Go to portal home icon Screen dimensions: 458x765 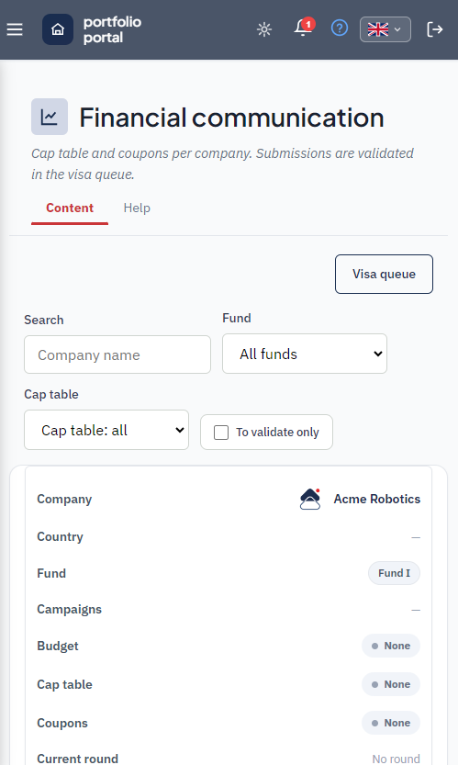(58, 29)
